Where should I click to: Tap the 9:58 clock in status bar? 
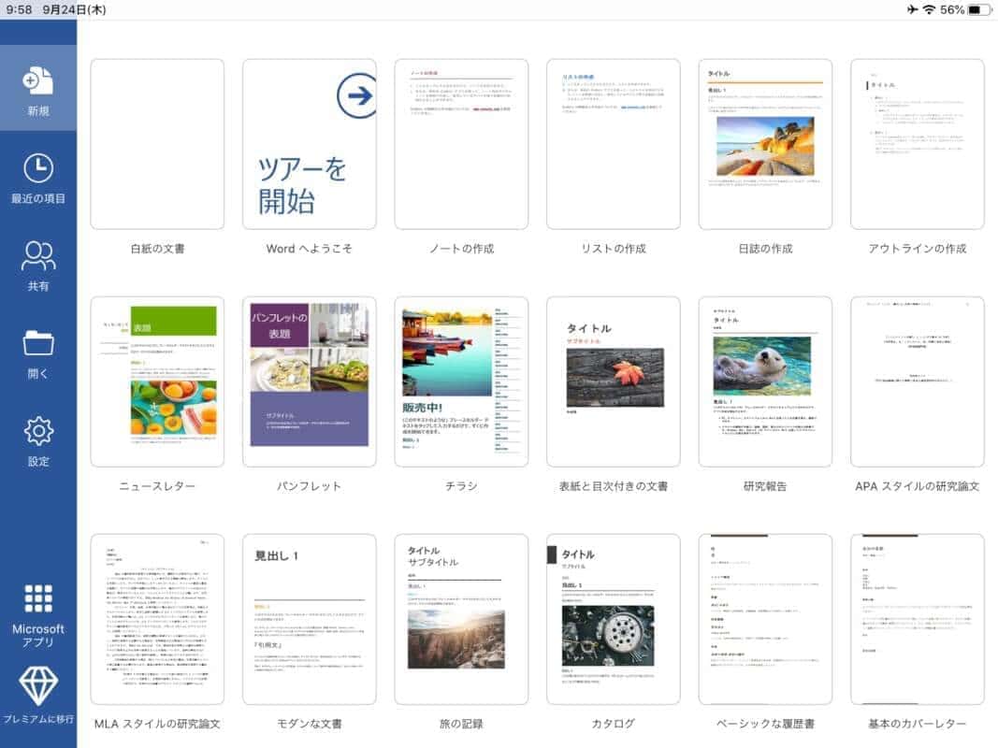point(19,9)
